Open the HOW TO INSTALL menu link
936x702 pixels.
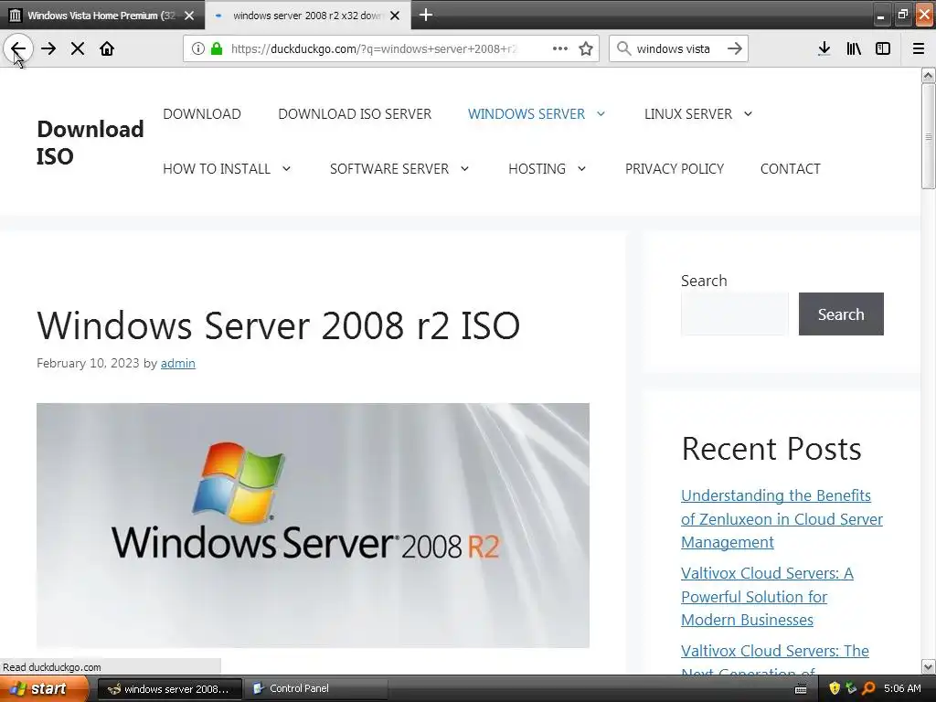point(217,169)
